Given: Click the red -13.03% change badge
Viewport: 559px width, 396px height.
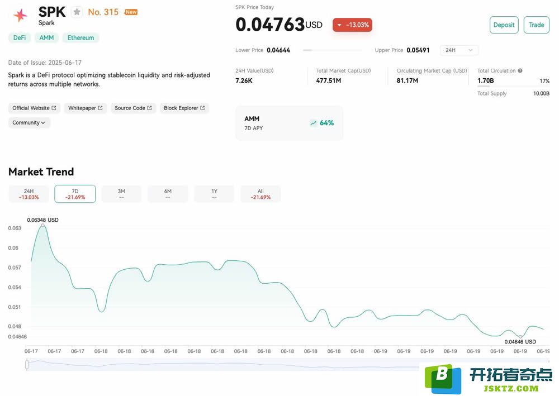Looking at the screenshot, I should click(x=352, y=25).
